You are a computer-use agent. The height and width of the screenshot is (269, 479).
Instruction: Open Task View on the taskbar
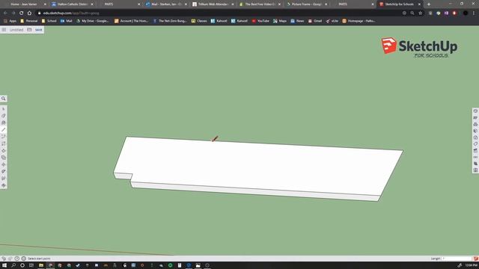tap(31, 265)
